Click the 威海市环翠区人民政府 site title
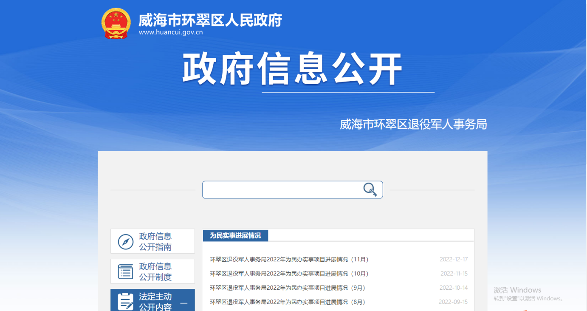587x311 pixels. tap(210, 20)
